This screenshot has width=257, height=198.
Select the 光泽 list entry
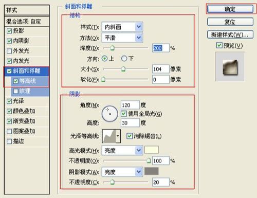tap(19, 101)
